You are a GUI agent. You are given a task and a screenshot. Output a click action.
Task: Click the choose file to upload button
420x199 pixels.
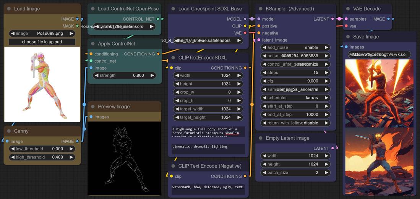point(42,42)
